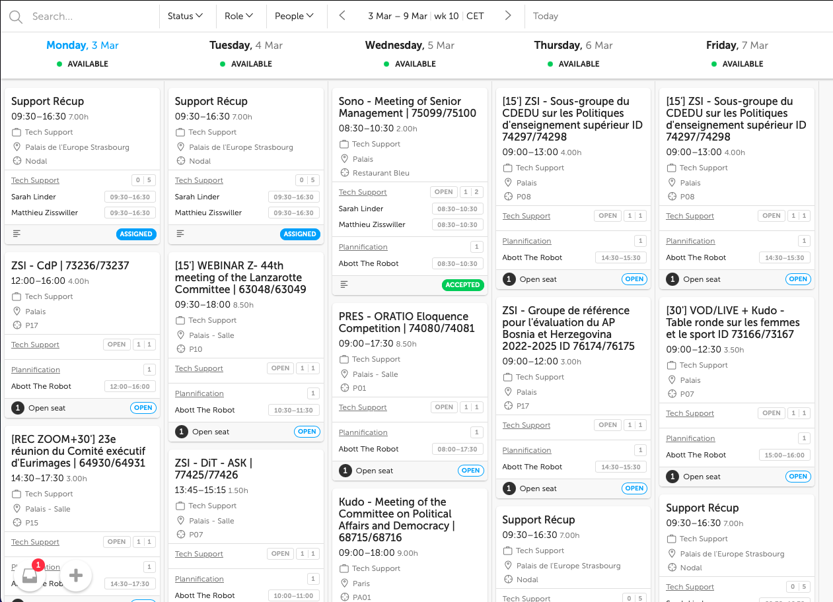Go to next week with right arrow
This screenshot has width=833, height=602.
[507, 16]
